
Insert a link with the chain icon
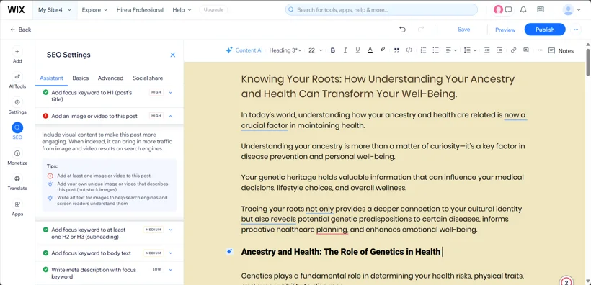(513, 50)
